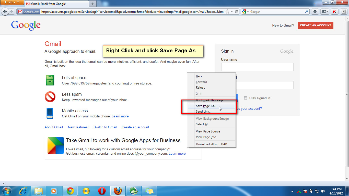Screen dimensions: 349x196
Task: Open the orange Firefox menu button
Action: click(x=12, y=3)
